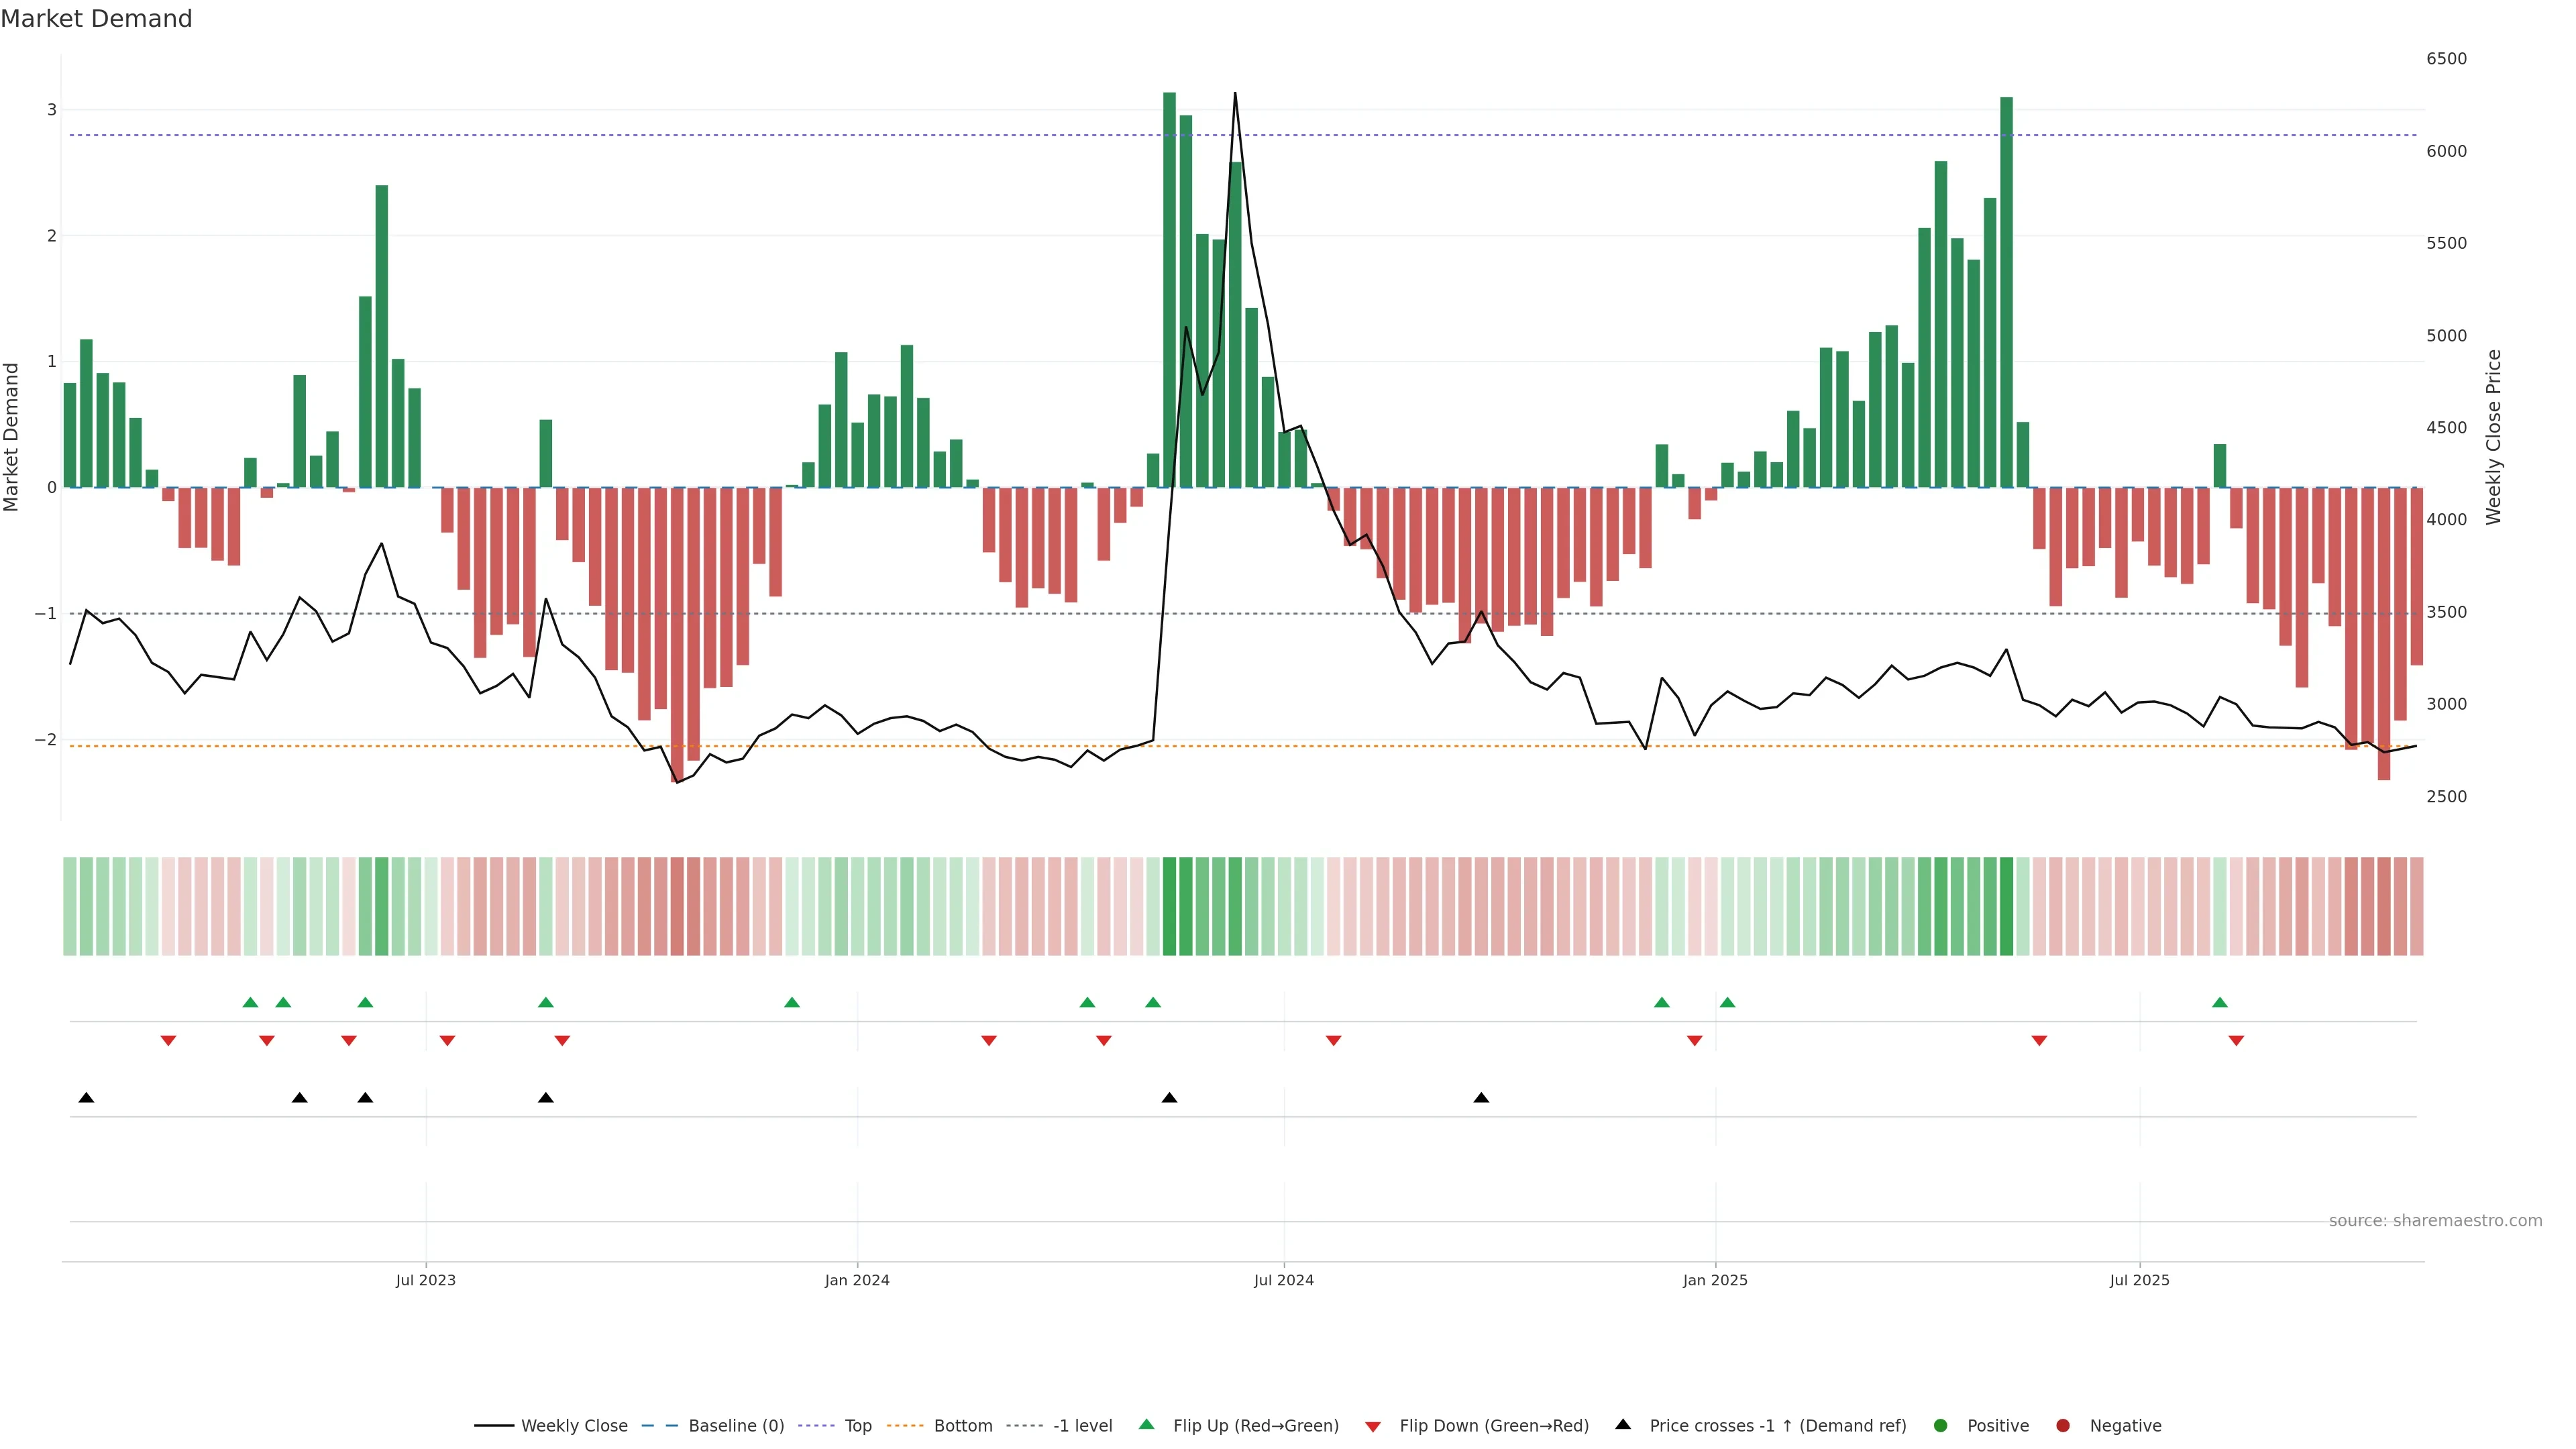Screen dimensions: 2576x1449
Task: Click the first green flip-up triangle marker
Action: pos(251,1002)
